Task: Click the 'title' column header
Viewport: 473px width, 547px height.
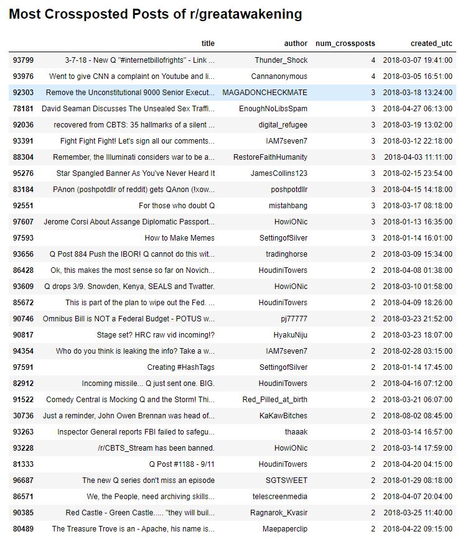Action: (x=208, y=44)
